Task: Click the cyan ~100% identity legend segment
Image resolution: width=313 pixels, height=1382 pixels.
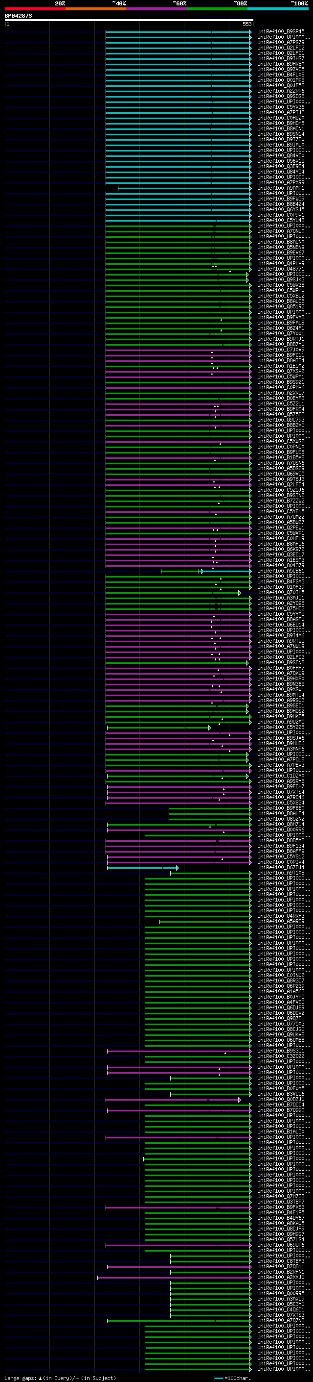Action: [x=278, y=9]
